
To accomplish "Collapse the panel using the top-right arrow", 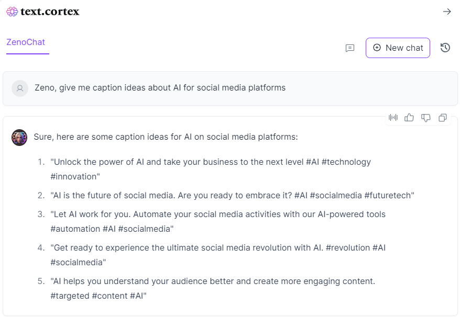I will click(447, 11).
